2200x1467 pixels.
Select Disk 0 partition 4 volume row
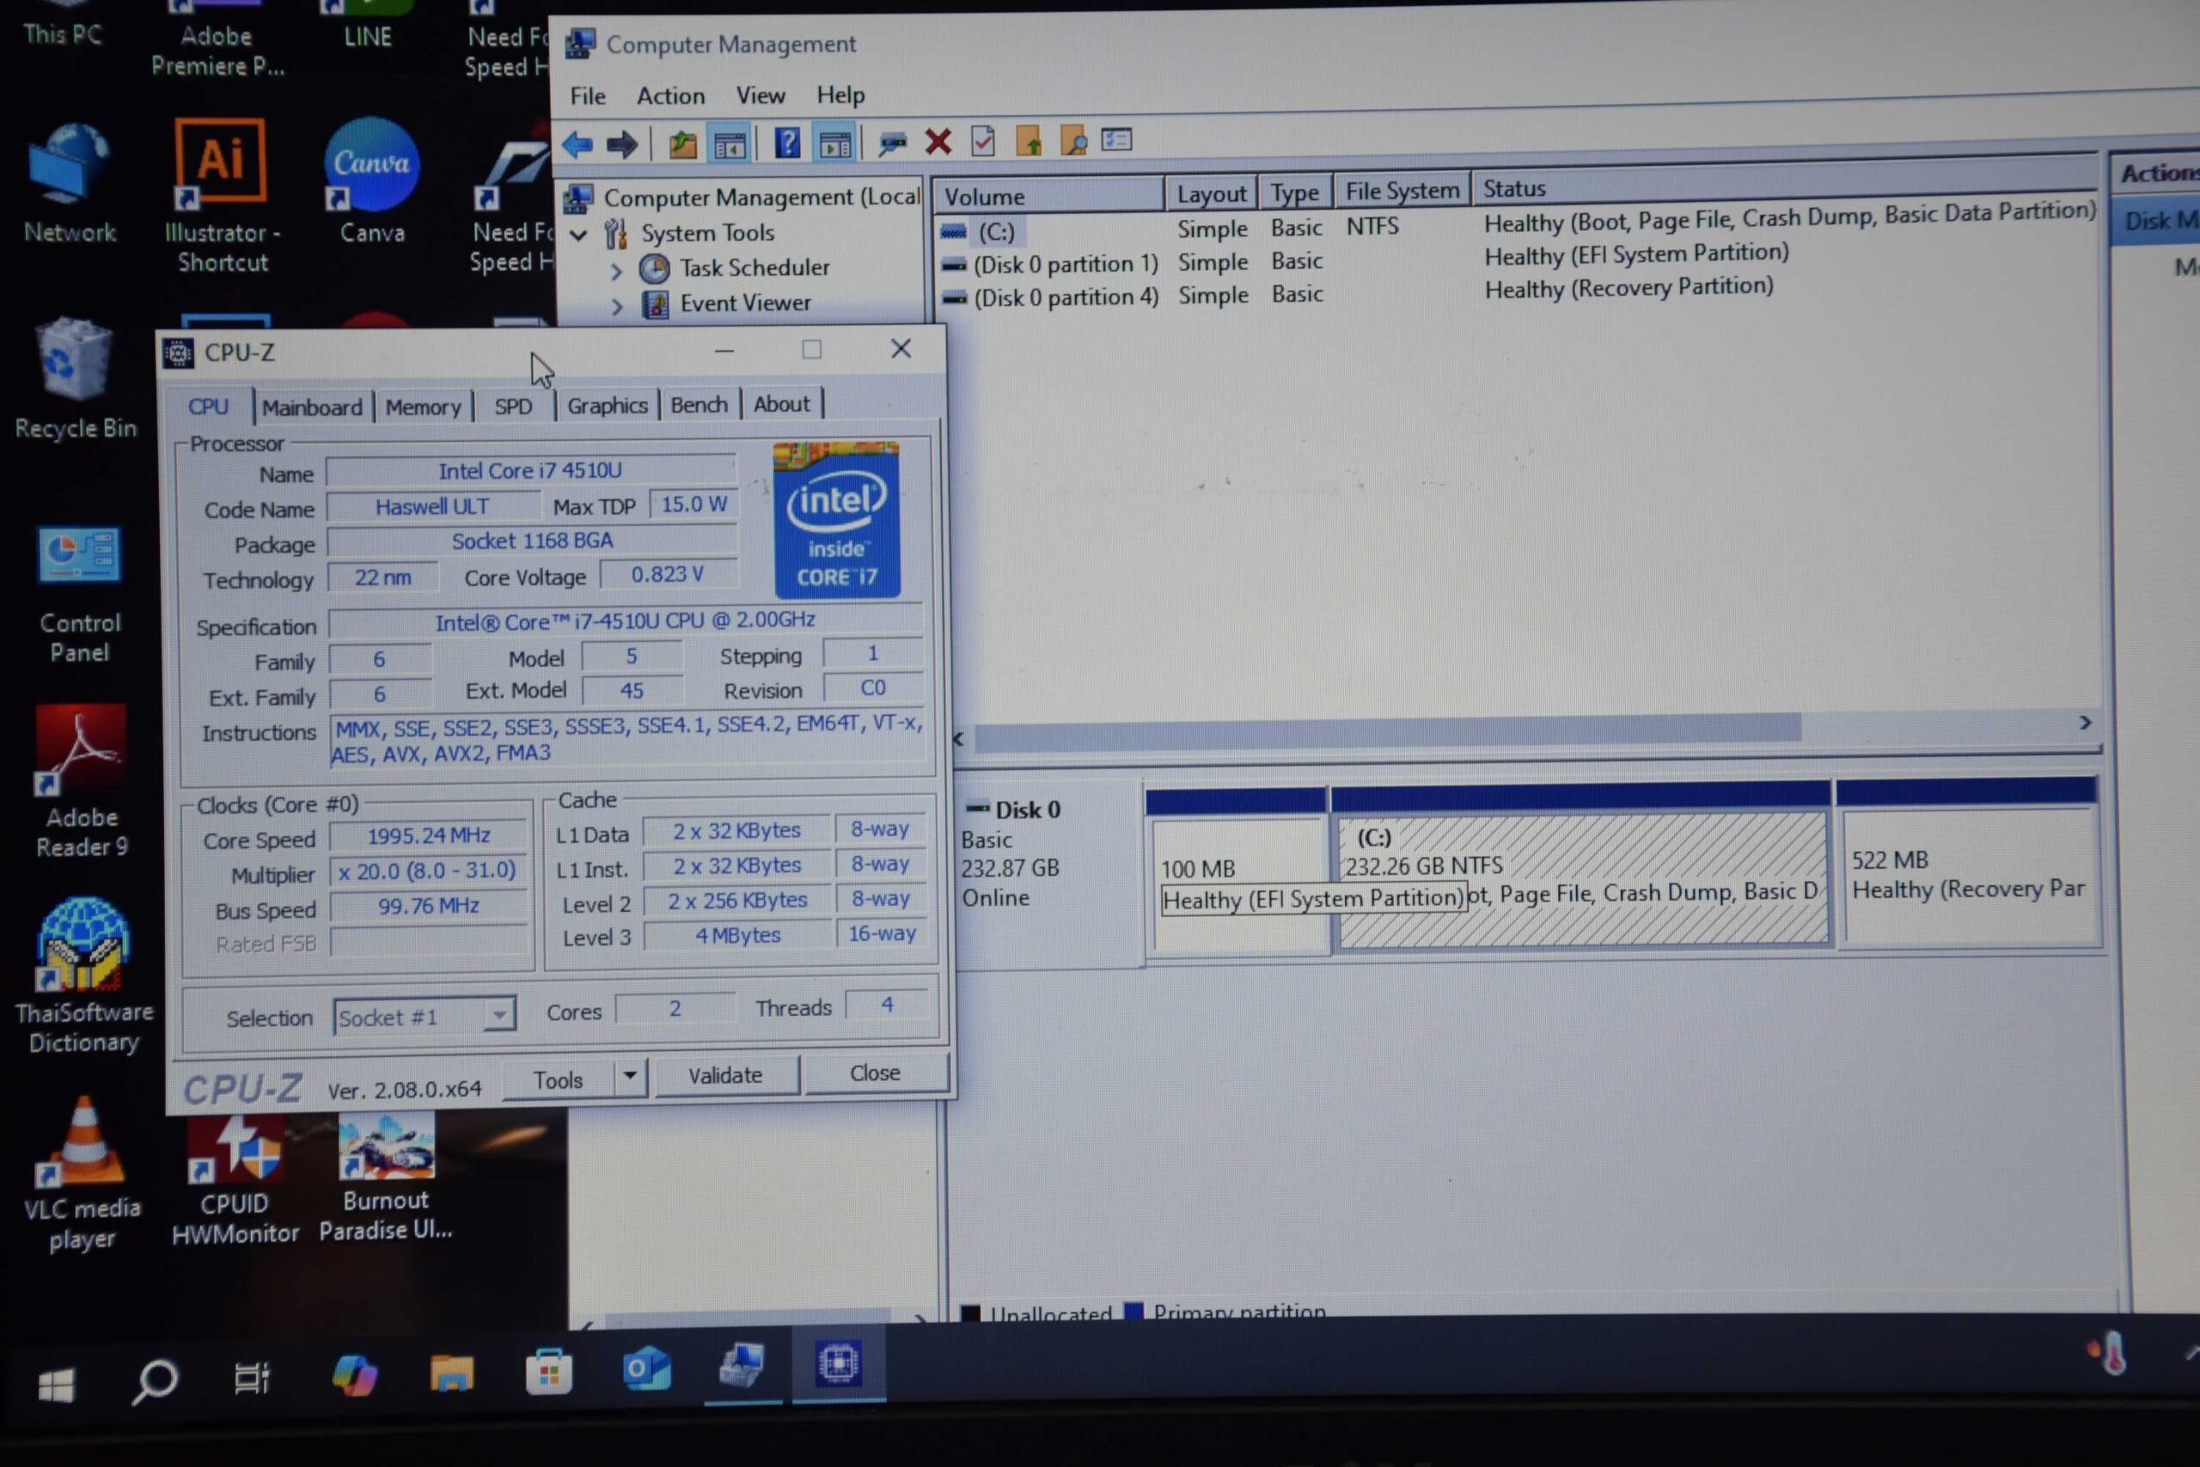(1357, 294)
